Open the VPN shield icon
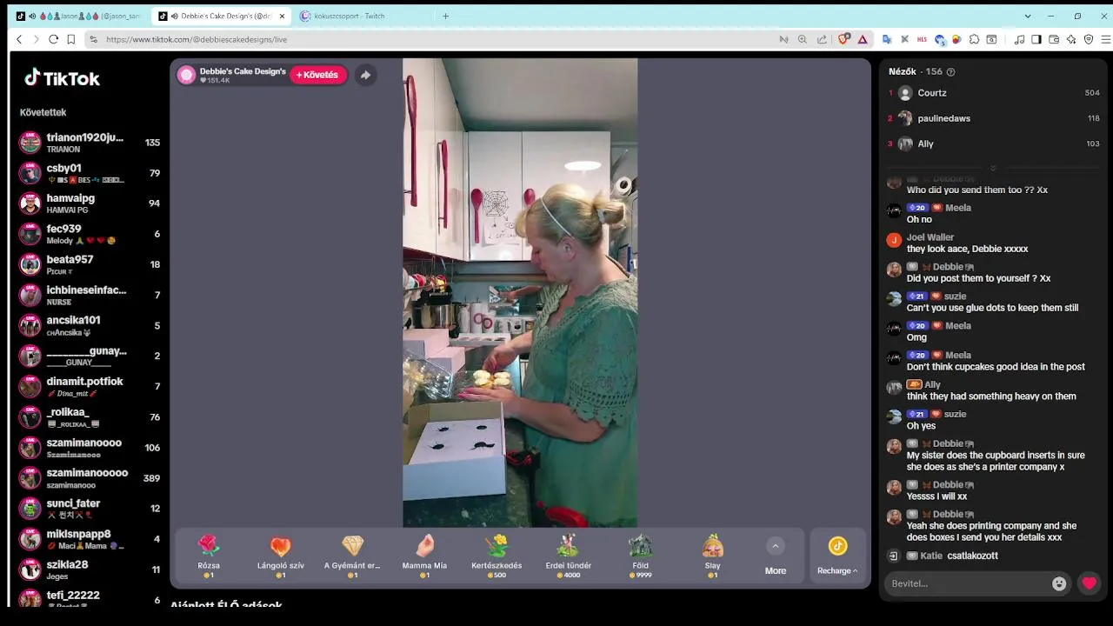The image size is (1113, 626). pos(1089,39)
